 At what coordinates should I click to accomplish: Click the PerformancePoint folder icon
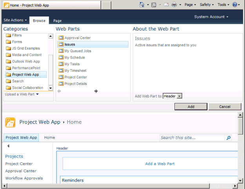tap(8, 68)
